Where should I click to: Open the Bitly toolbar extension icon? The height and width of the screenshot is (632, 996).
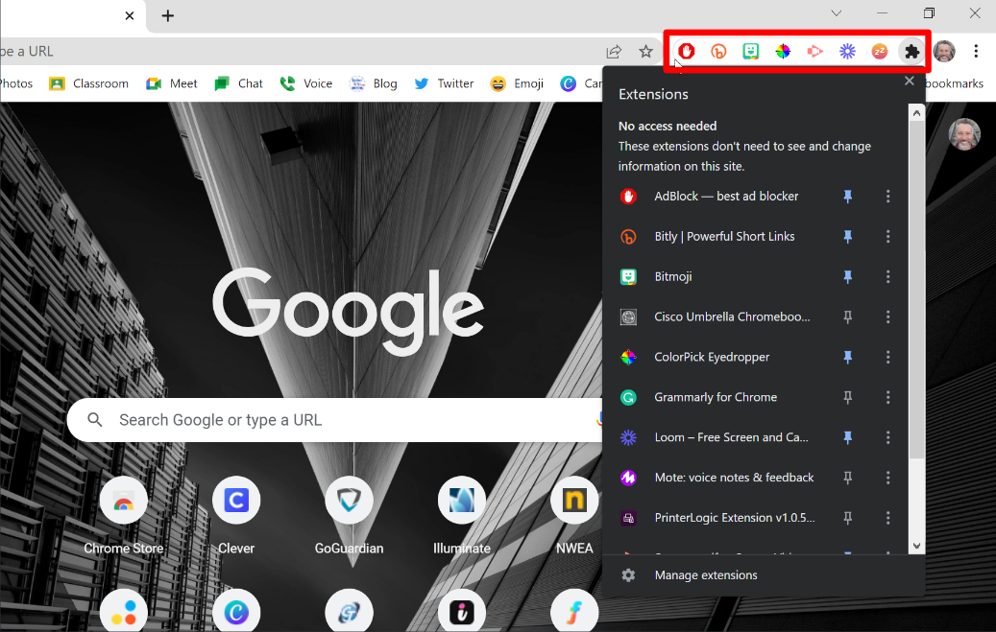point(718,52)
